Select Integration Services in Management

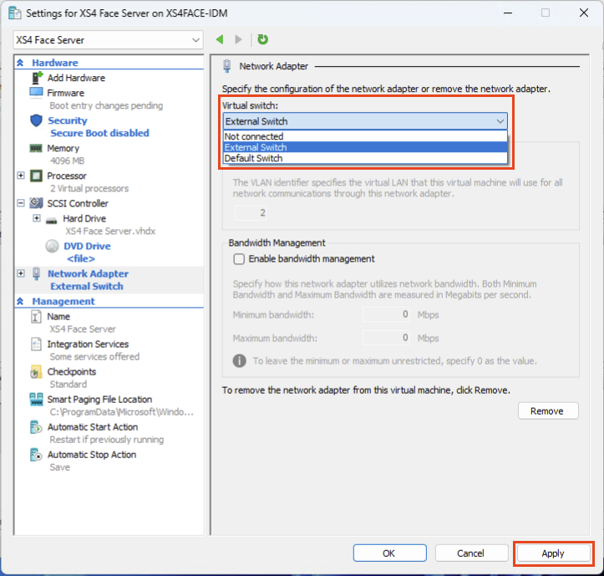click(x=88, y=344)
